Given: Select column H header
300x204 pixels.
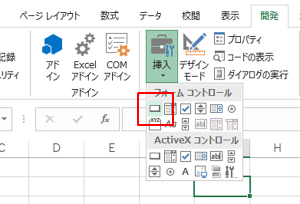Looking at the screenshot, I should point(277,148).
